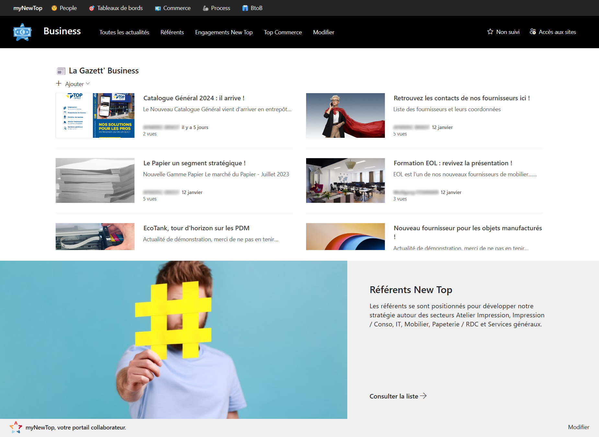Expand the Ajouter dropdown chevron
Viewport: 599px width, 437px height.
point(87,83)
